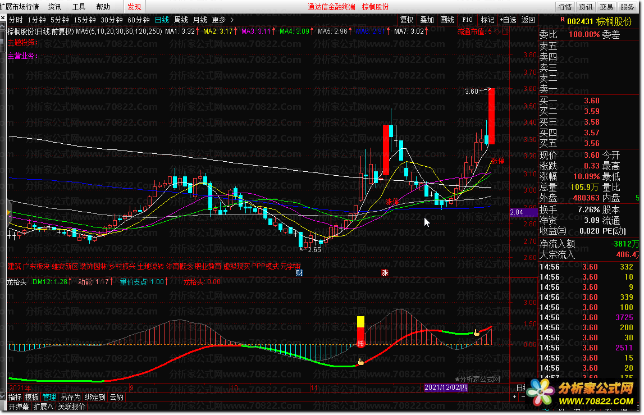Open the 指标 tab at bottom
This screenshot has width=644, height=415.
[x=15, y=398]
